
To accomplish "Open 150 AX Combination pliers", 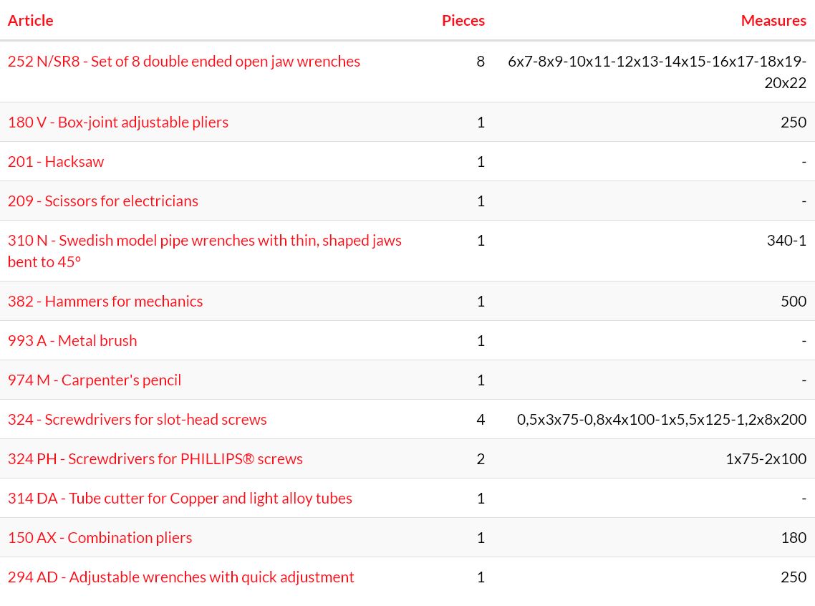I will click(x=100, y=538).
